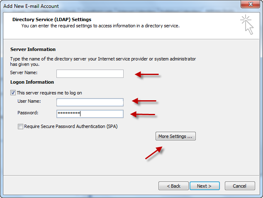Uncheck "This server requires me to log on"
The image size is (263, 198).
[x=13, y=93]
